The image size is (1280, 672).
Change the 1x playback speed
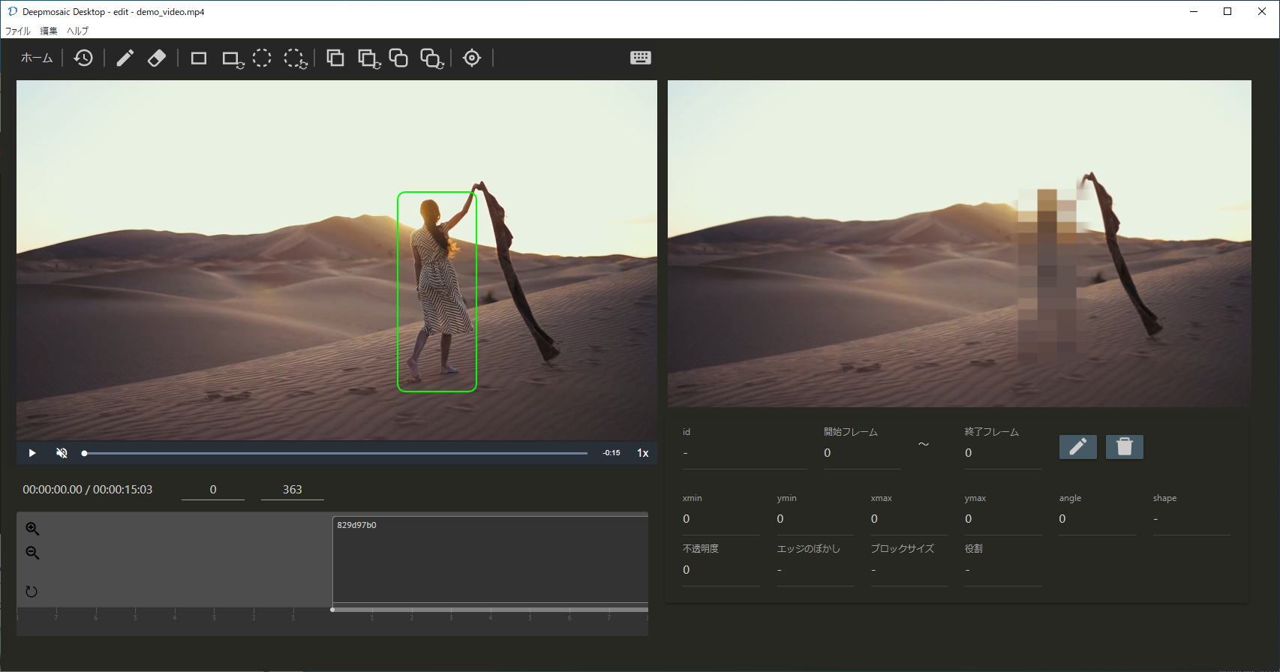click(x=643, y=453)
